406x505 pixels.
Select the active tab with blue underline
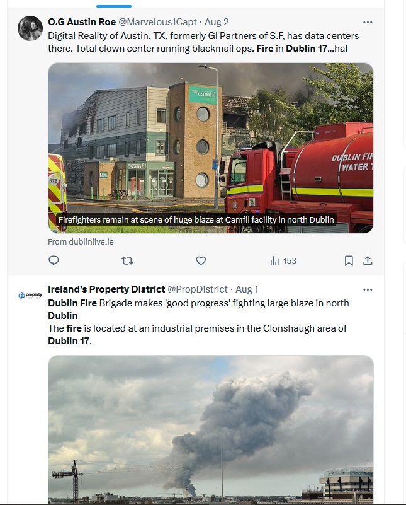tap(114, 4)
